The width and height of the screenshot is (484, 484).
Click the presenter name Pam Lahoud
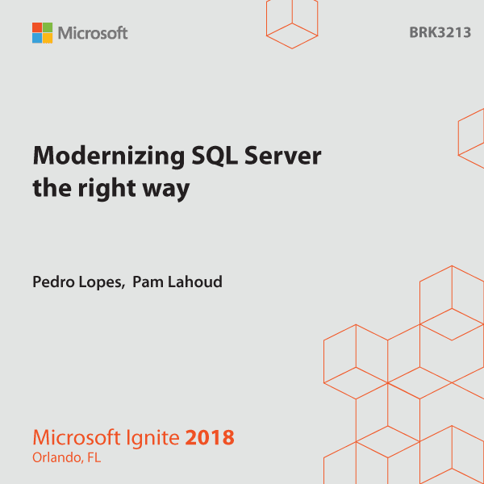[177, 282]
